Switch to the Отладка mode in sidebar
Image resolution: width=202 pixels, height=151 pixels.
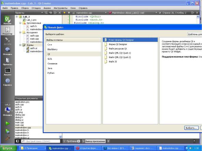click(x=7, y=51)
